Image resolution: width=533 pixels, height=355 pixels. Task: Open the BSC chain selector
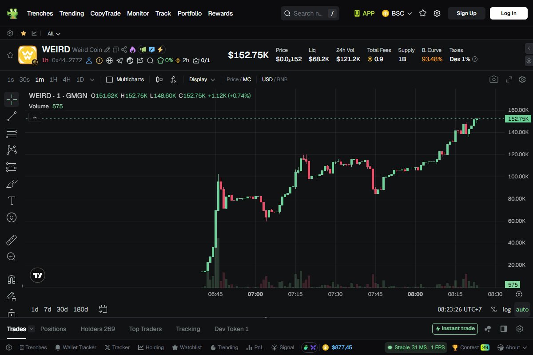click(x=397, y=13)
